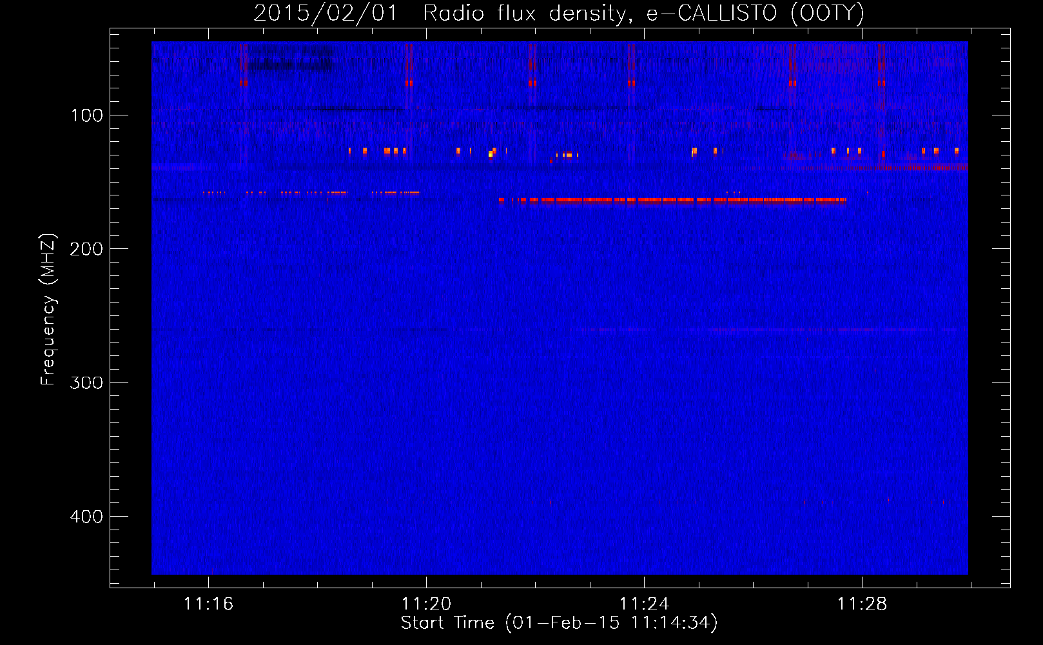The image size is (1043, 645).
Task: Click the 11:20 time tick label
Action: click(x=426, y=604)
